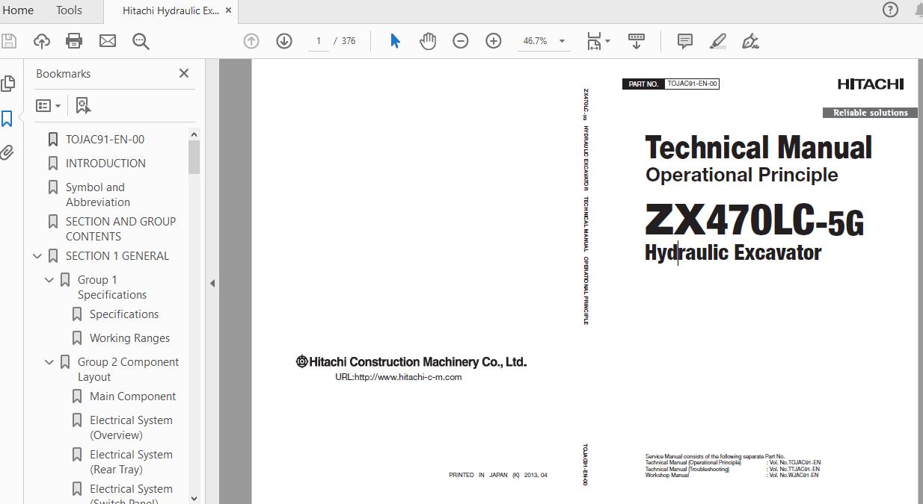Open Specifications bookmark

point(124,314)
